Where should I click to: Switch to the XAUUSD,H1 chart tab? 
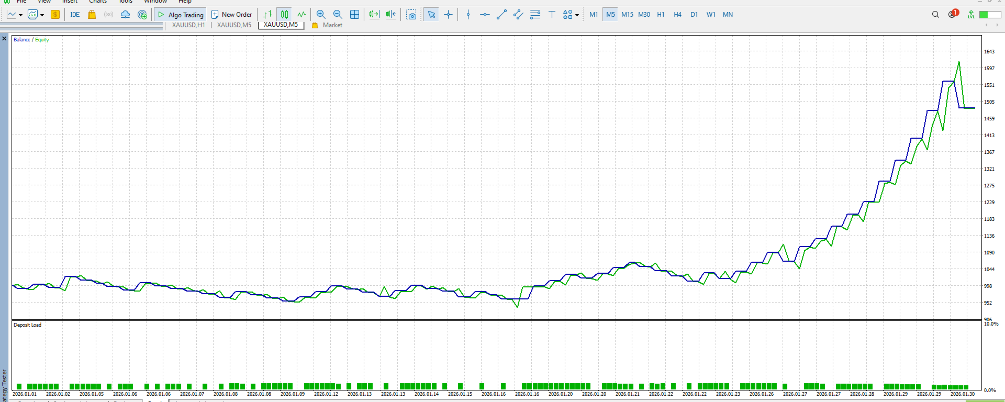coord(188,25)
